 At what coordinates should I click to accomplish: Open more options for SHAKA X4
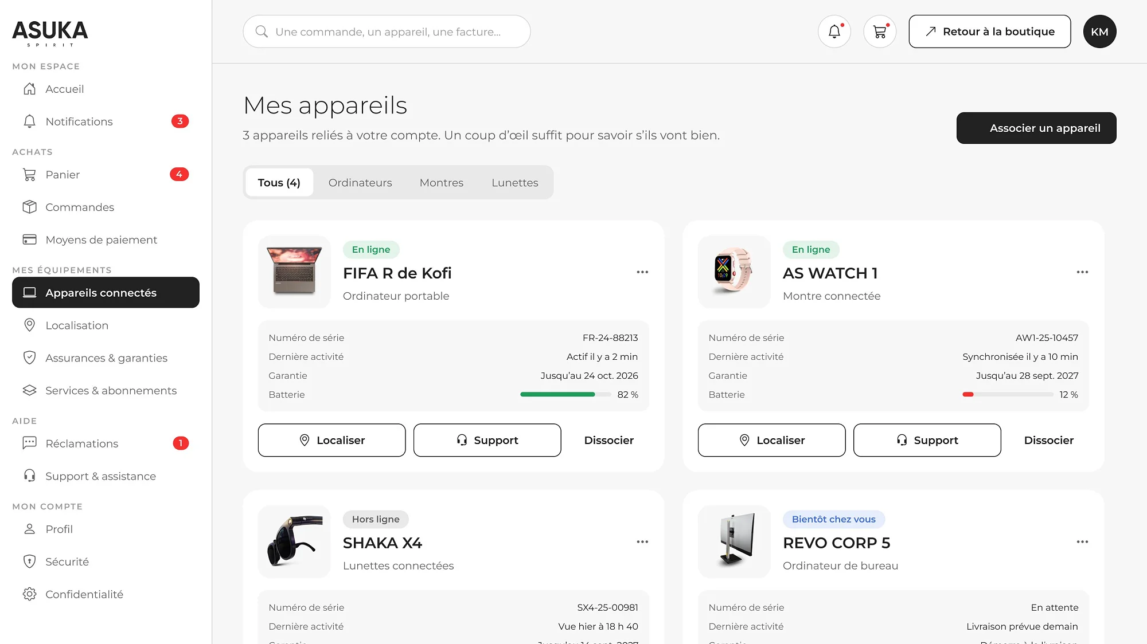click(x=642, y=542)
